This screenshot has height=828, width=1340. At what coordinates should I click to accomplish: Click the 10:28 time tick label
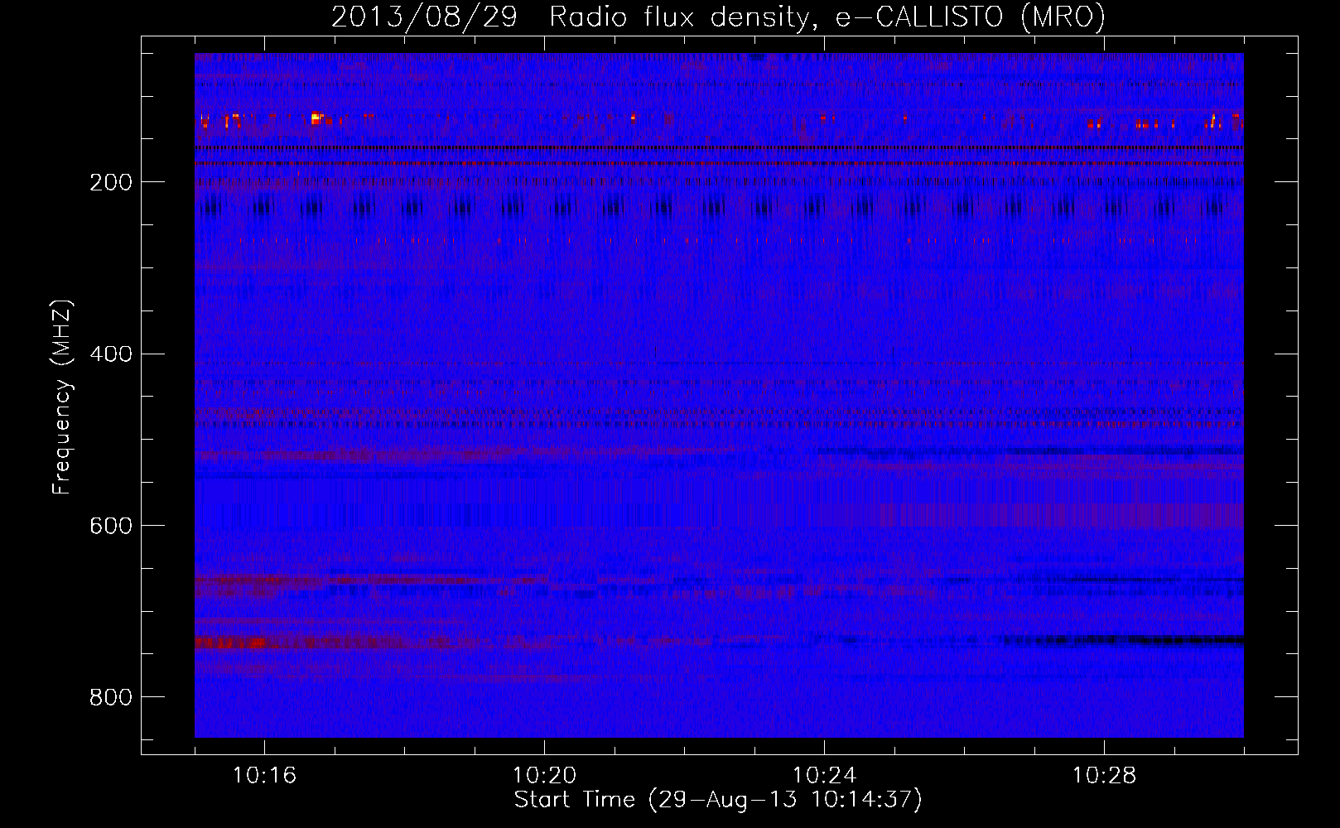tap(1105, 776)
